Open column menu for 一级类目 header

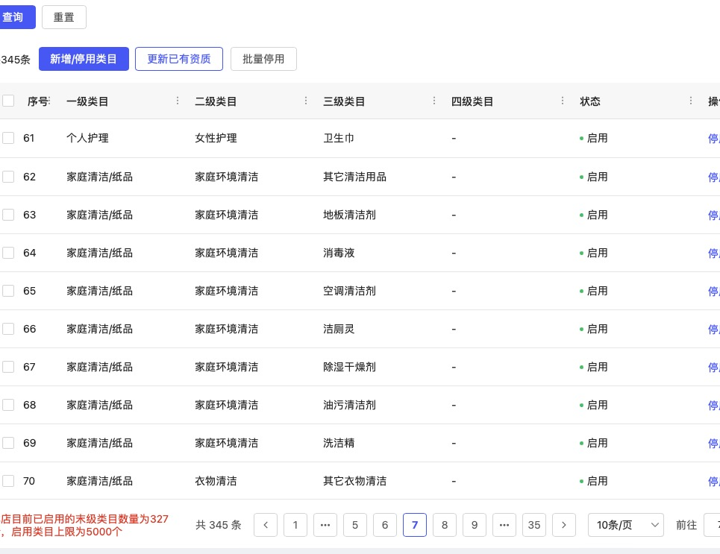click(x=178, y=101)
